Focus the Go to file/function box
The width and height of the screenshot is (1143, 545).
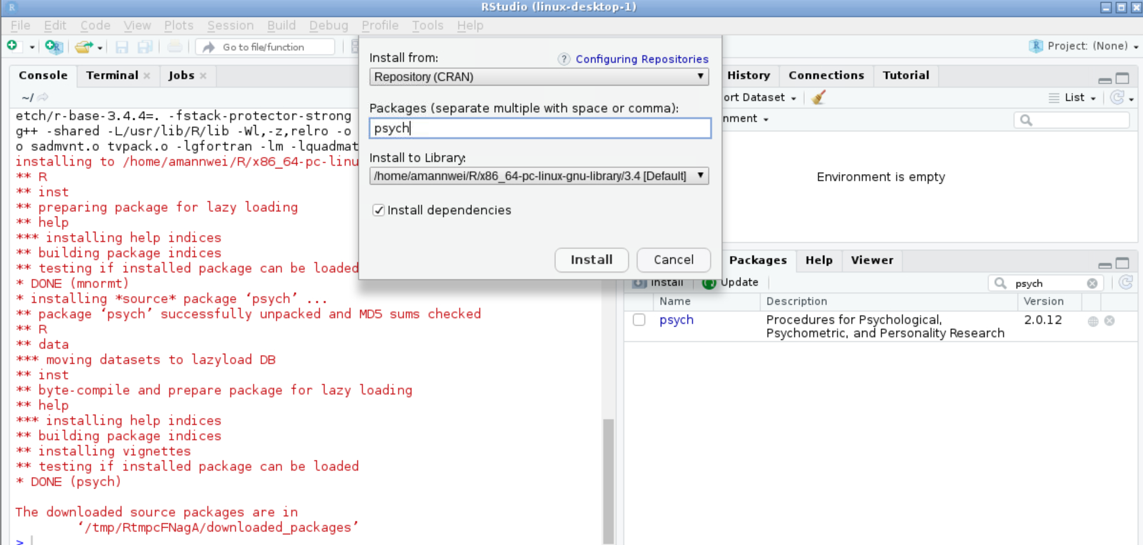click(x=265, y=47)
